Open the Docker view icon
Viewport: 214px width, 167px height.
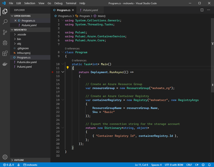[x=5, y=64]
